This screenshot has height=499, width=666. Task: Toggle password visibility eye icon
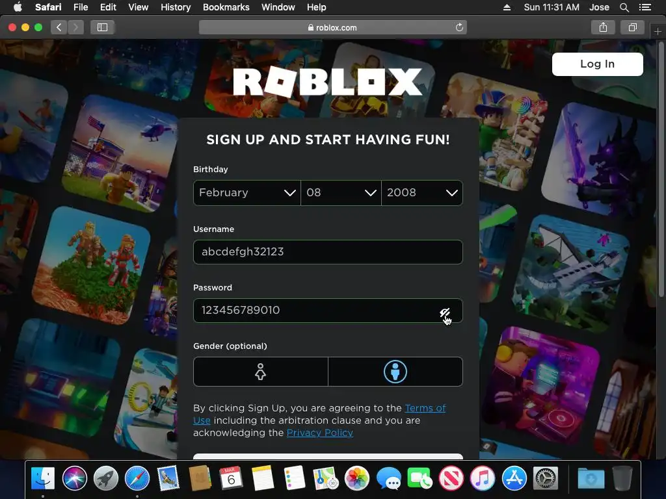pyautogui.click(x=445, y=313)
